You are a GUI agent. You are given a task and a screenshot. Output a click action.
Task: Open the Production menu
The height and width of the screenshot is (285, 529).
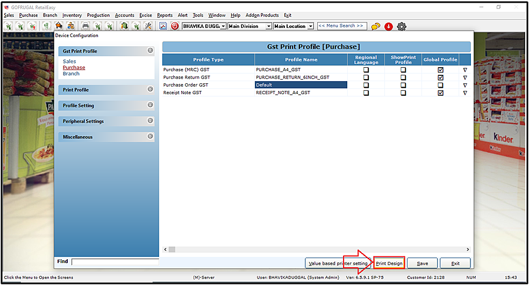(98, 15)
